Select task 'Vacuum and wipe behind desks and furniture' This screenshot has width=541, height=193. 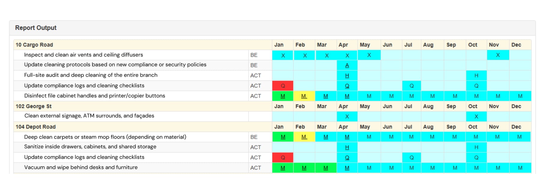(81, 167)
